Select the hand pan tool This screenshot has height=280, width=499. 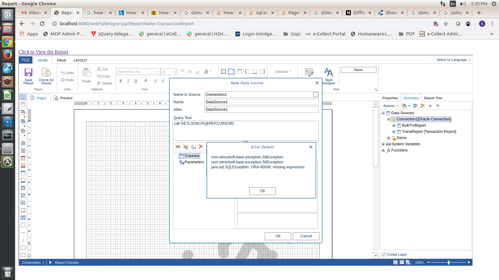tap(23, 104)
